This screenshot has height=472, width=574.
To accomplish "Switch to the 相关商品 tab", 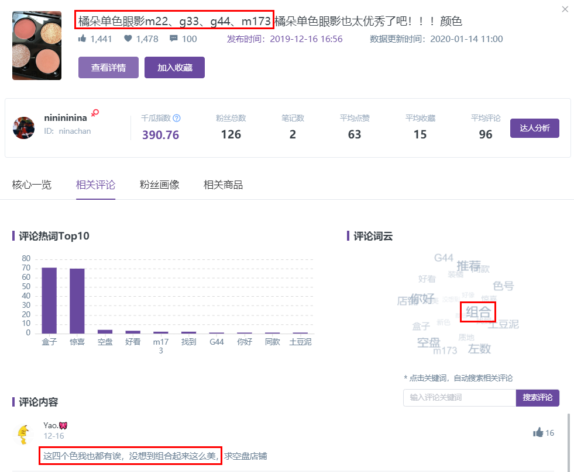I will click(223, 185).
